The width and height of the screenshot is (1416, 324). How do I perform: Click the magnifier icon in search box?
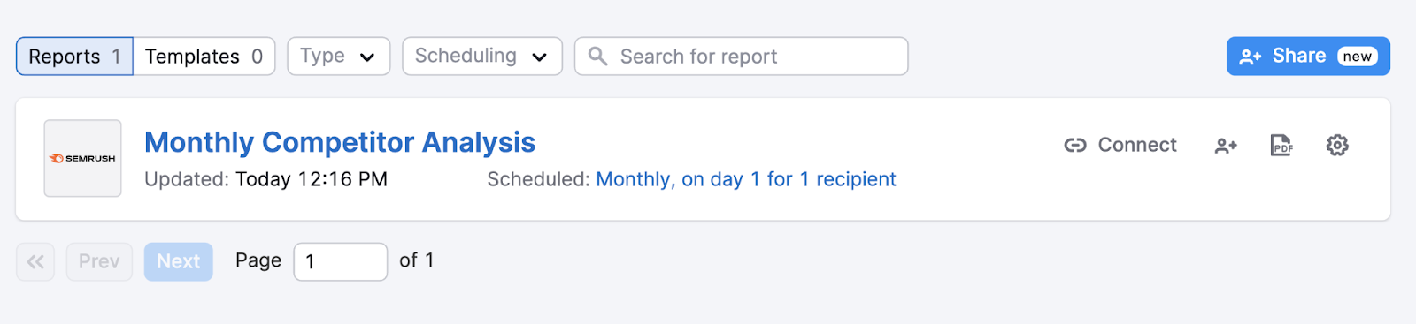[x=598, y=57]
